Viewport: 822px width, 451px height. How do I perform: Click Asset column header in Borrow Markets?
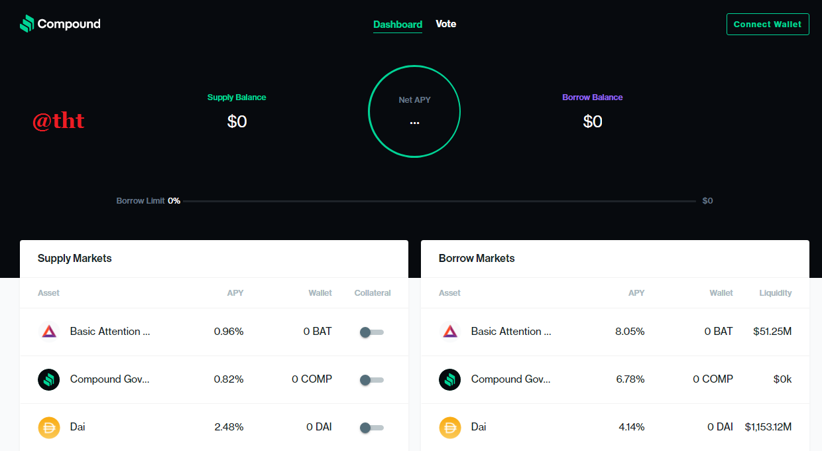(449, 293)
